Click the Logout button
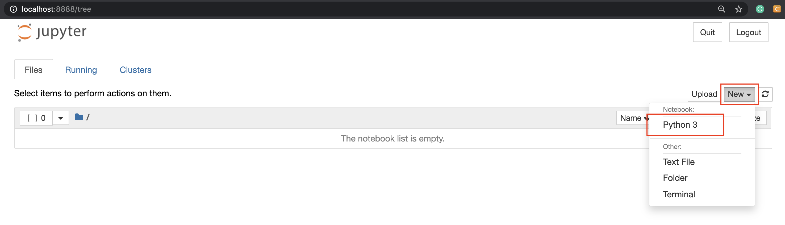Screen dimensions: 785x225 pos(748,32)
